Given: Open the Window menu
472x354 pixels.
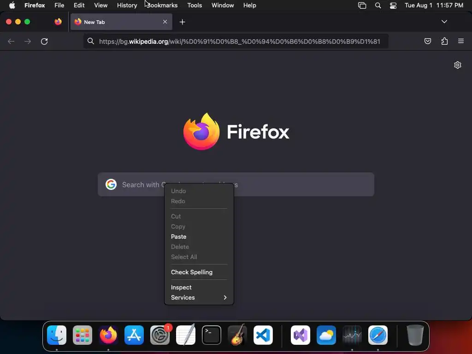Looking at the screenshot, I should [x=223, y=5].
